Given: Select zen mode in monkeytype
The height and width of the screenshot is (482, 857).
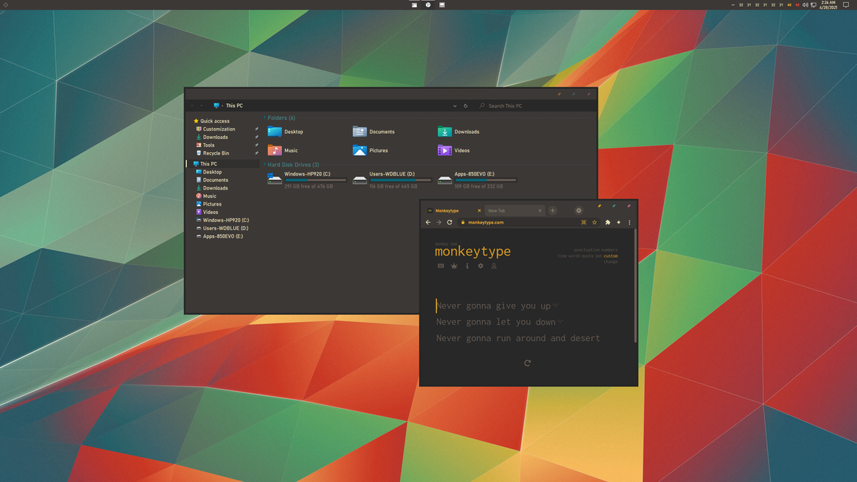Looking at the screenshot, I should click(599, 256).
